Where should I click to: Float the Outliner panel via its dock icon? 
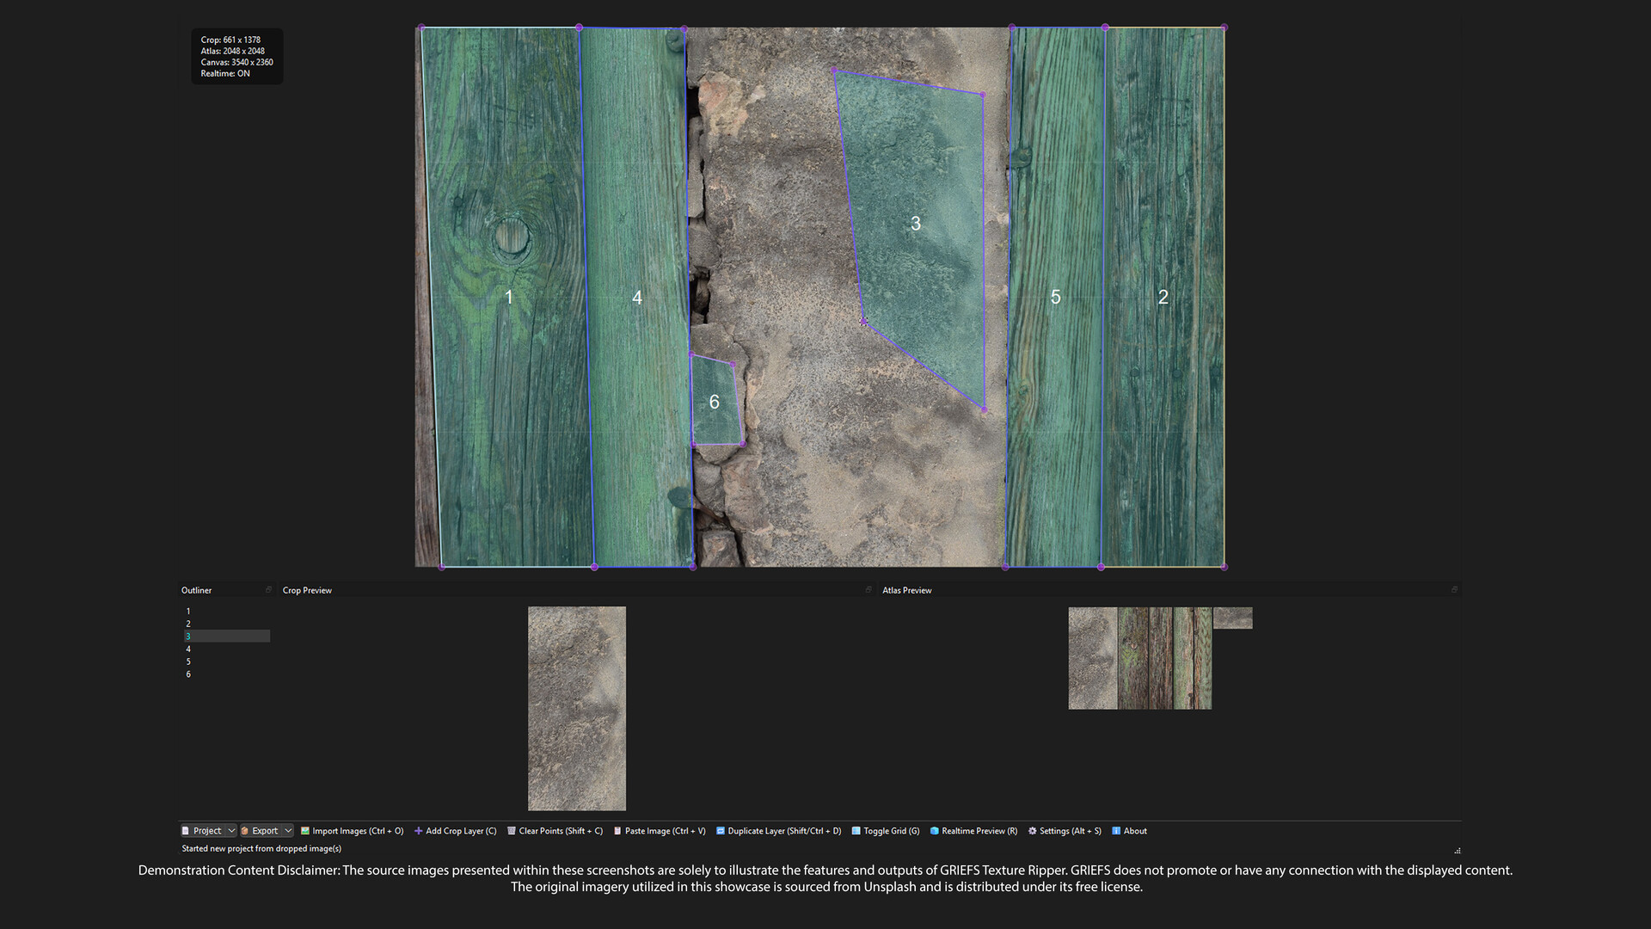point(268,590)
